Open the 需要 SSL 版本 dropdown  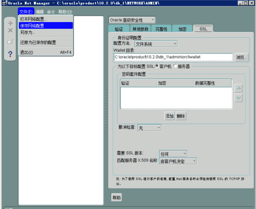click(x=173, y=154)
